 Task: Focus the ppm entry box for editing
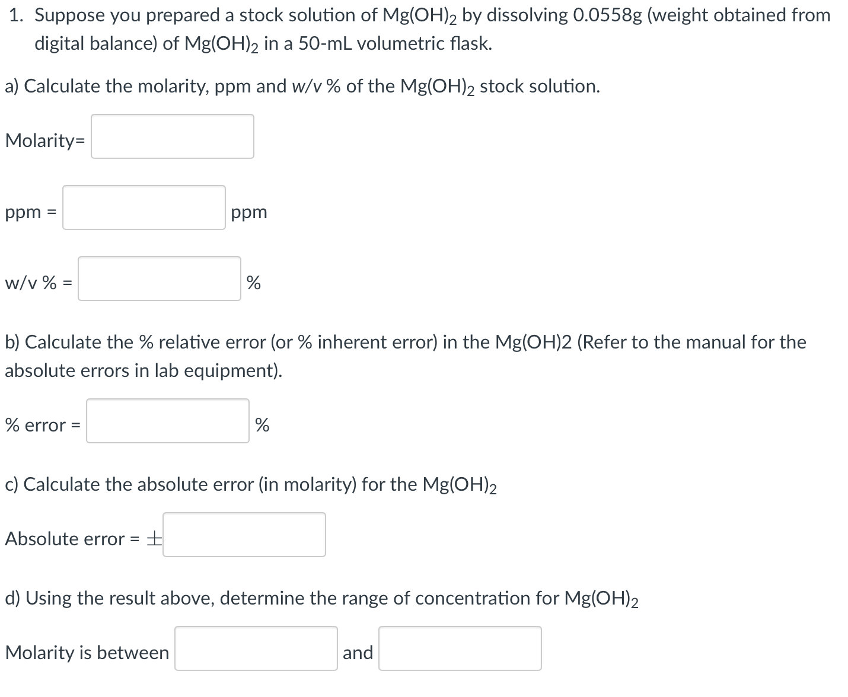tap(144, 209)
